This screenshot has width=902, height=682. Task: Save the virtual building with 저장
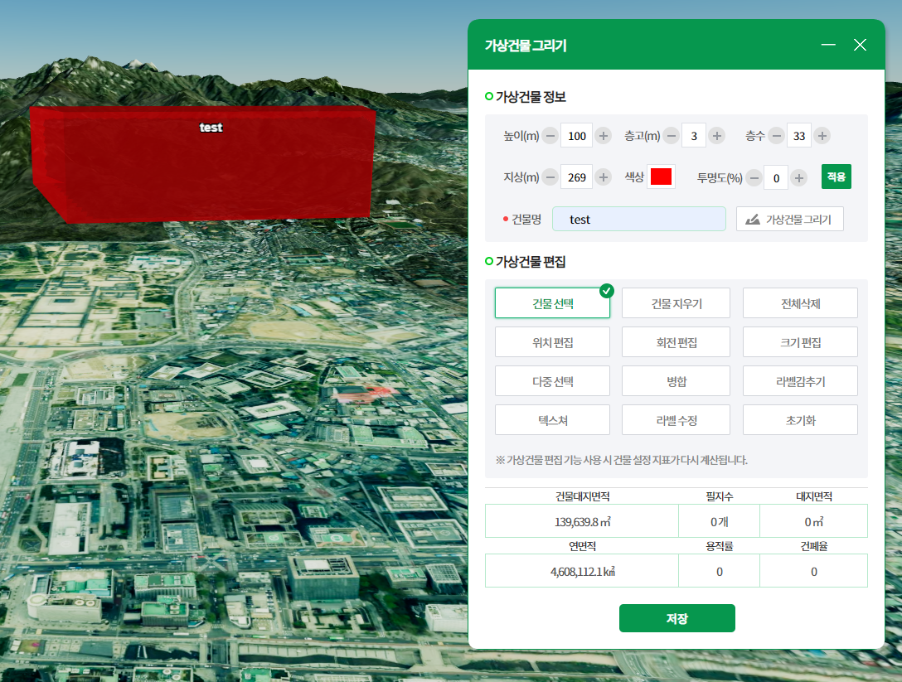[677, 618]
